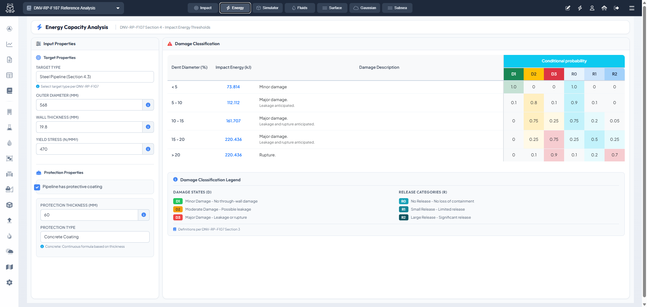
Task: Uncheck Pipeline has protective coating checkbox
Action: (37, 187)
